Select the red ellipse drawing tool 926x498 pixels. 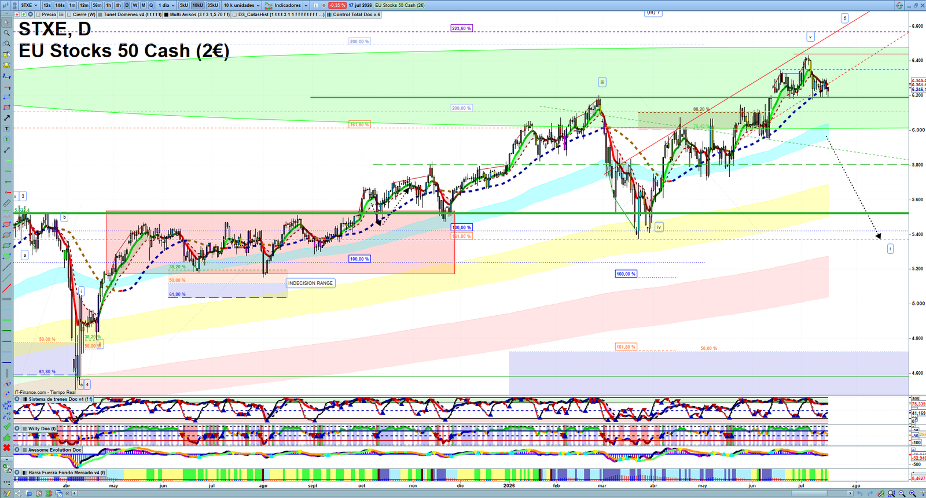(7, 224)
